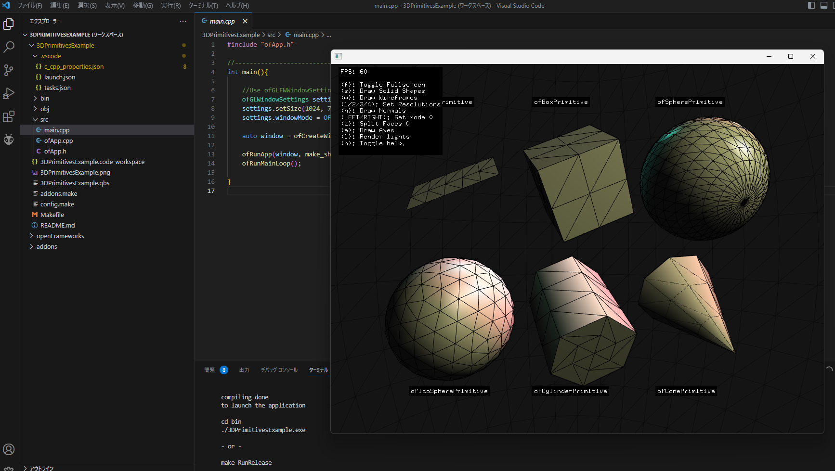
Task: Select main.cpp in the Explorer tree
Action: (x=56, y=129)
